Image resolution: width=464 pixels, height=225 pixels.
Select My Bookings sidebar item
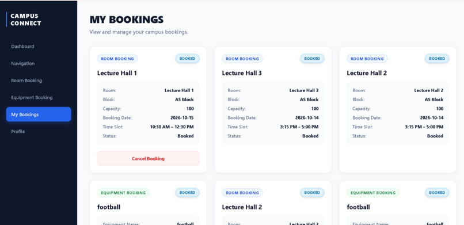[x=39, y=115]
